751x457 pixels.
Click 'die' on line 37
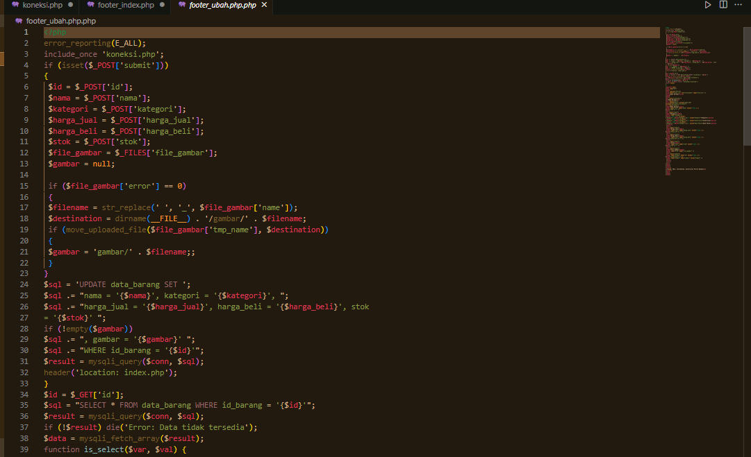coord(113,427)
